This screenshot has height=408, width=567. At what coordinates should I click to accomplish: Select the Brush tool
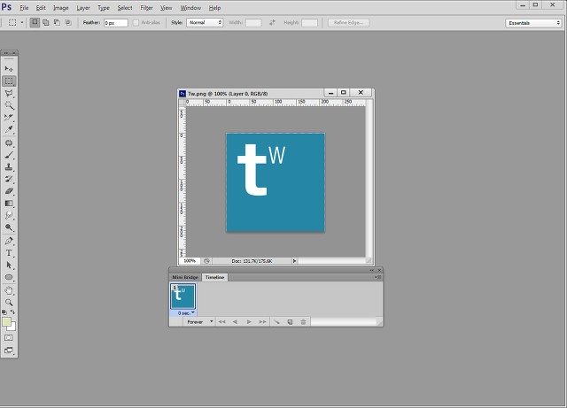[9, 156]
